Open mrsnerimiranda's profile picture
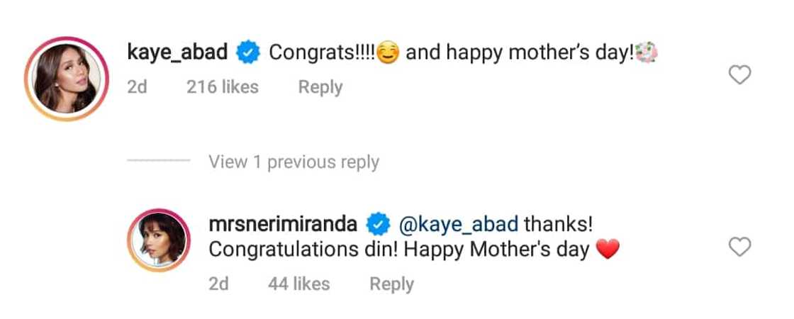794x319 pixels. tap(159, 241)
